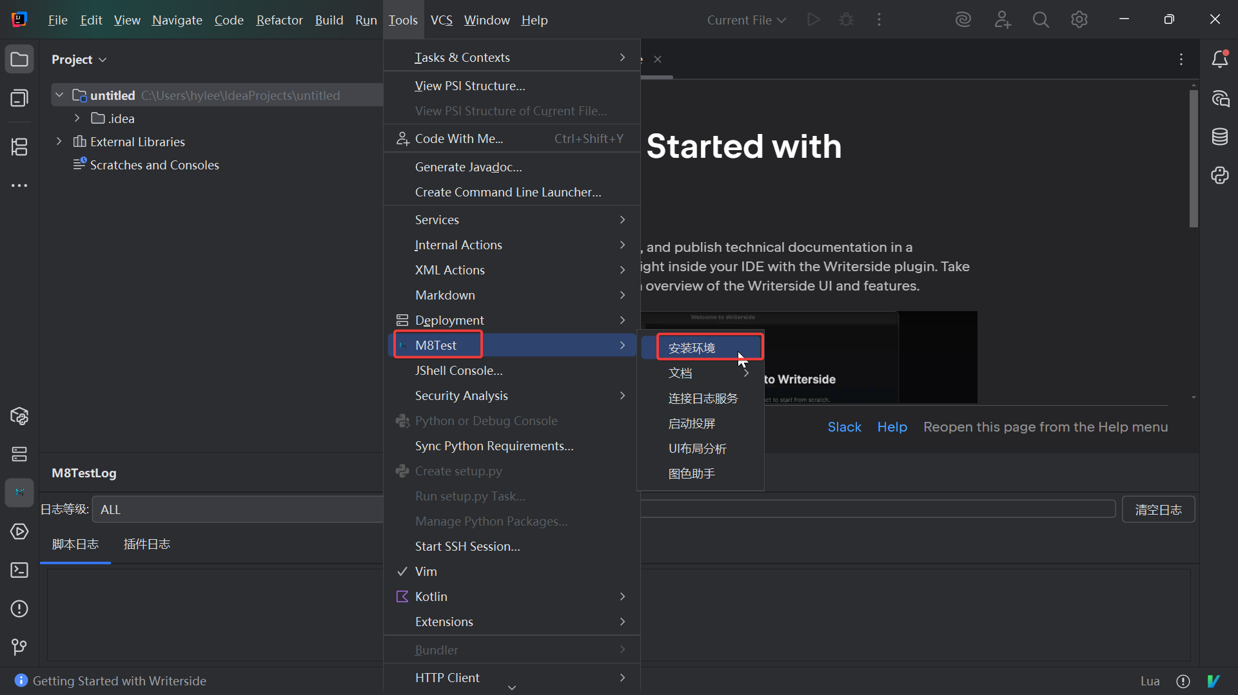
Task: Expand the 文档 submenu
Action: point(701,373)
